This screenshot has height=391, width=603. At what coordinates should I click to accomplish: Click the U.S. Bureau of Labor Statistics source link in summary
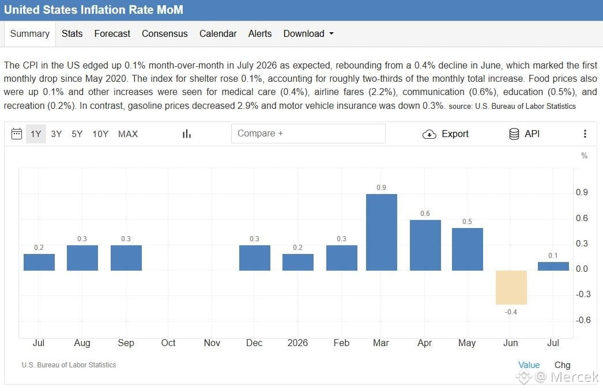coord(525,107)
